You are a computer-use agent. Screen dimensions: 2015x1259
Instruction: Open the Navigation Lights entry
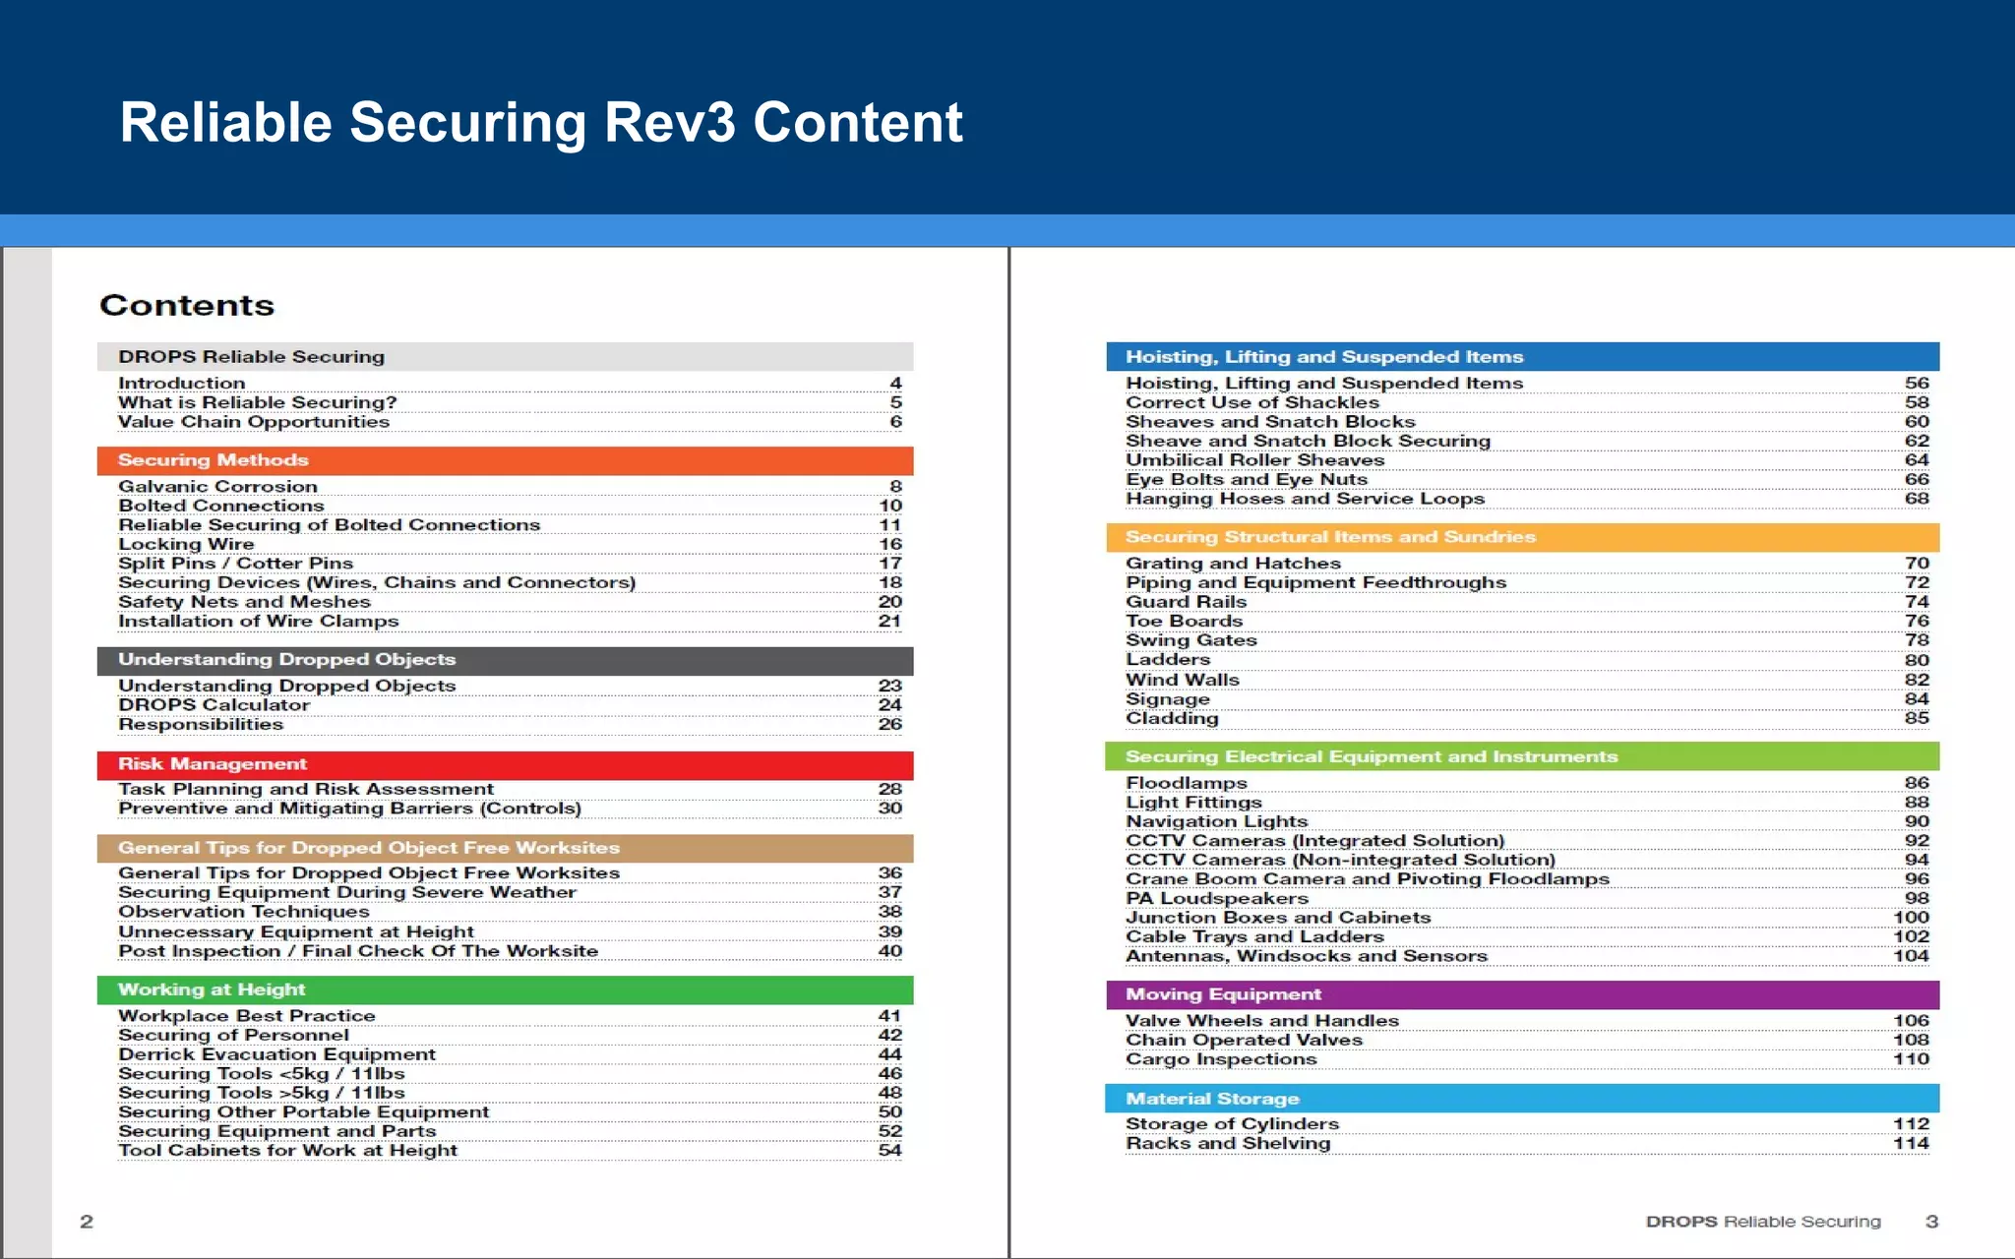click(x=1216, y=821)
